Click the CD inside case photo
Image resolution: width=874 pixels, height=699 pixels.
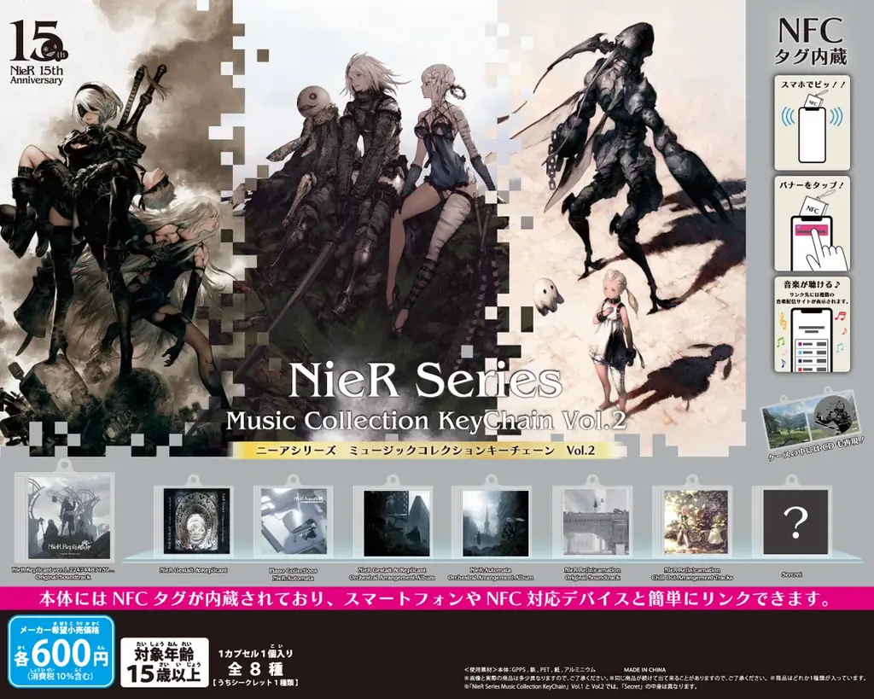click(811, 420)
